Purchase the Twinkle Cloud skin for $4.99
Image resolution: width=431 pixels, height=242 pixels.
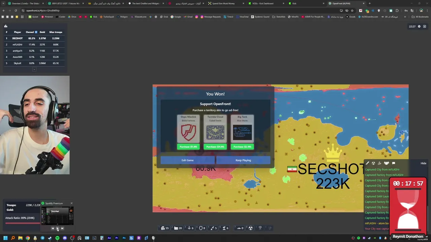pos(215,147)
